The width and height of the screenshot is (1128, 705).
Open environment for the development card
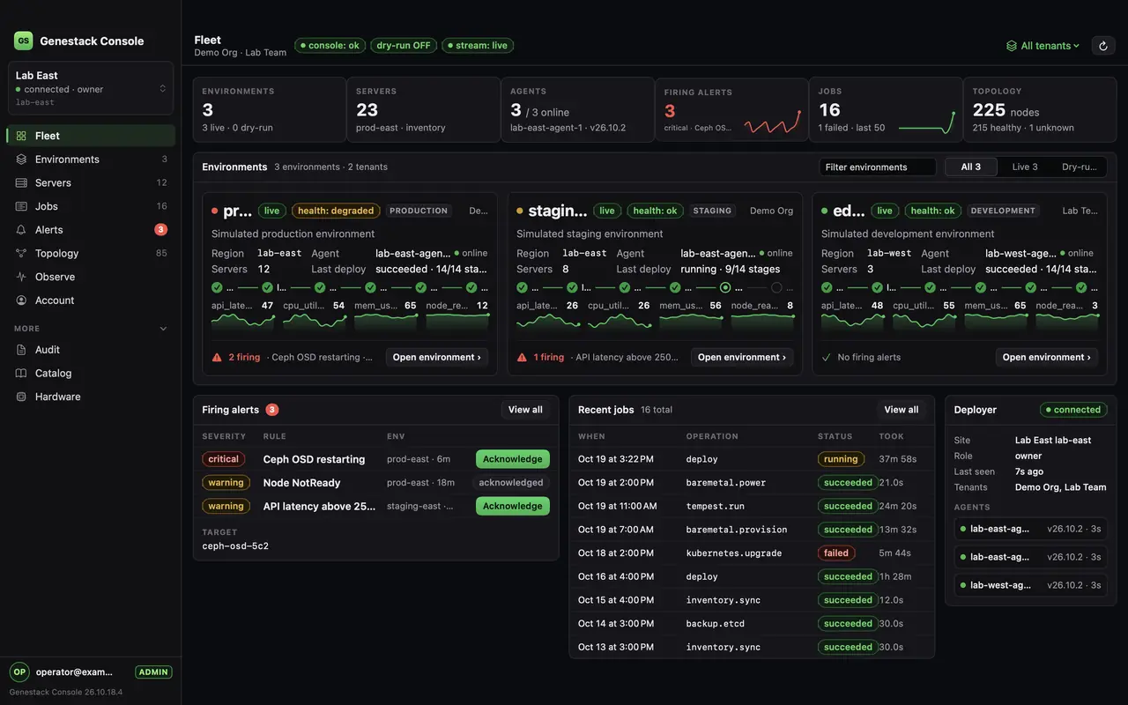[1047, 357]
